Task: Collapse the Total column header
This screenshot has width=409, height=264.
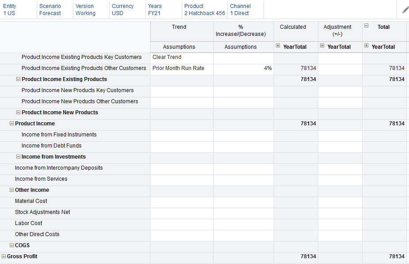Action: click(x=366, y=26)
